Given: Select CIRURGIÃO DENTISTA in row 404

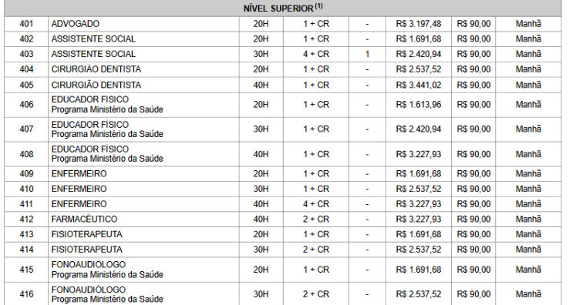Looking at the screenshot, I should 96,69.
